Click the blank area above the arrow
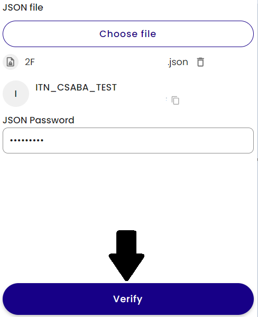Screen dimensions: 258x317 coord(128,192)
